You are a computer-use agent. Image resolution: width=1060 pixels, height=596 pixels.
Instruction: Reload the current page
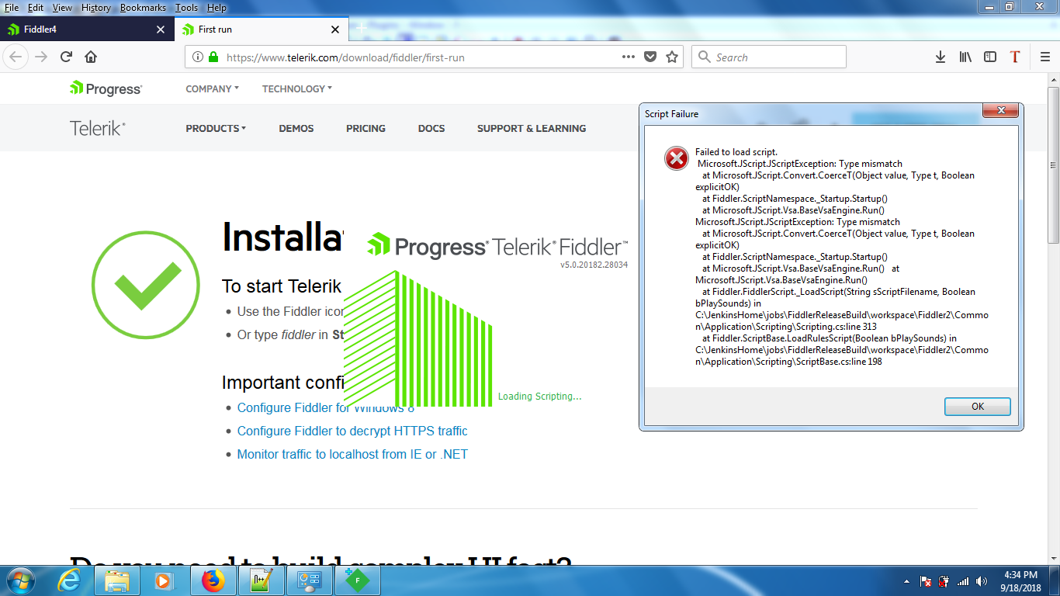pos(66,57)
